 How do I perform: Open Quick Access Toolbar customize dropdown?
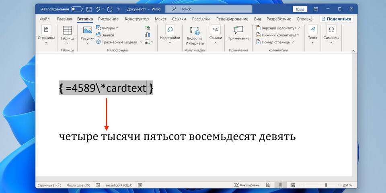pyautogui.click(x=119, y=9)
